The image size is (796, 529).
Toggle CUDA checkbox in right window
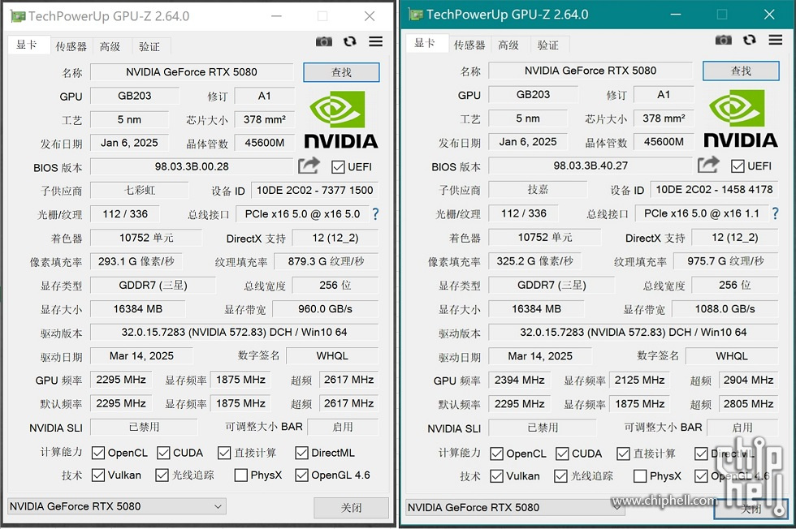click(x=562, y=454)
